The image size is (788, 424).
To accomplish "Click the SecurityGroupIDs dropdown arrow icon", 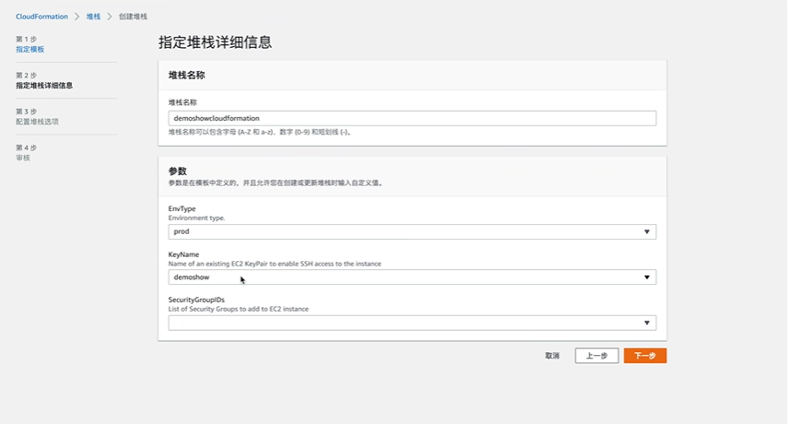I will point(647,323).
